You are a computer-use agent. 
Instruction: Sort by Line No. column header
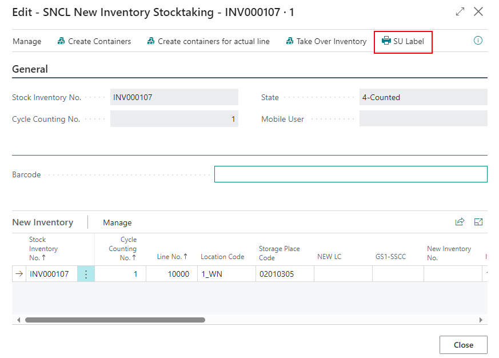point(172,257)
